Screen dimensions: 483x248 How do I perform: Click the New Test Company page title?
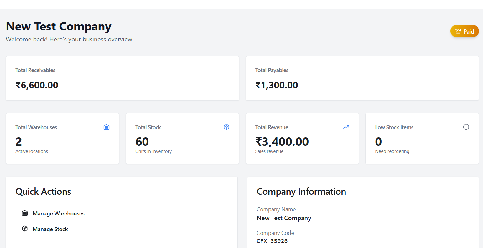pyautogui.click(x=58, y=26)
